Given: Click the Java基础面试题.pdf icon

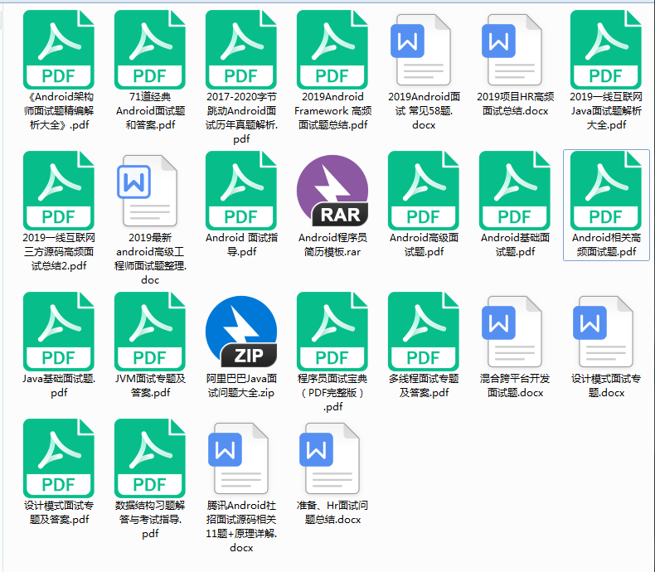Looking at the screenshot, I should 59,331.
